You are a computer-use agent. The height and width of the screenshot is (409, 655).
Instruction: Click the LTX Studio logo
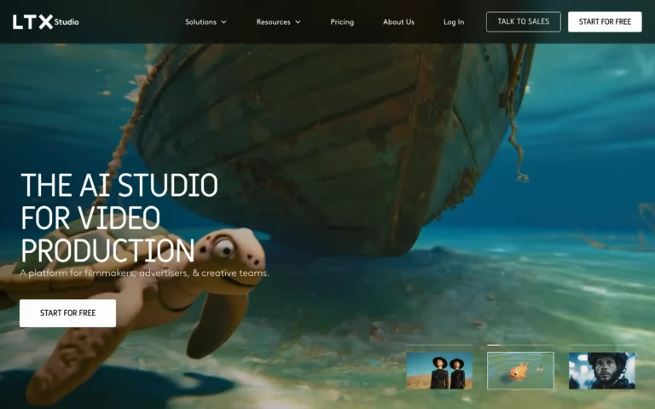point(46,21)
